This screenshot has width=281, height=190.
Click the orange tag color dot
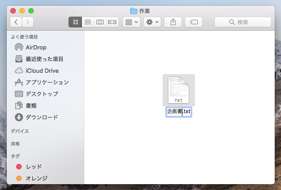[x=19, y=178]
